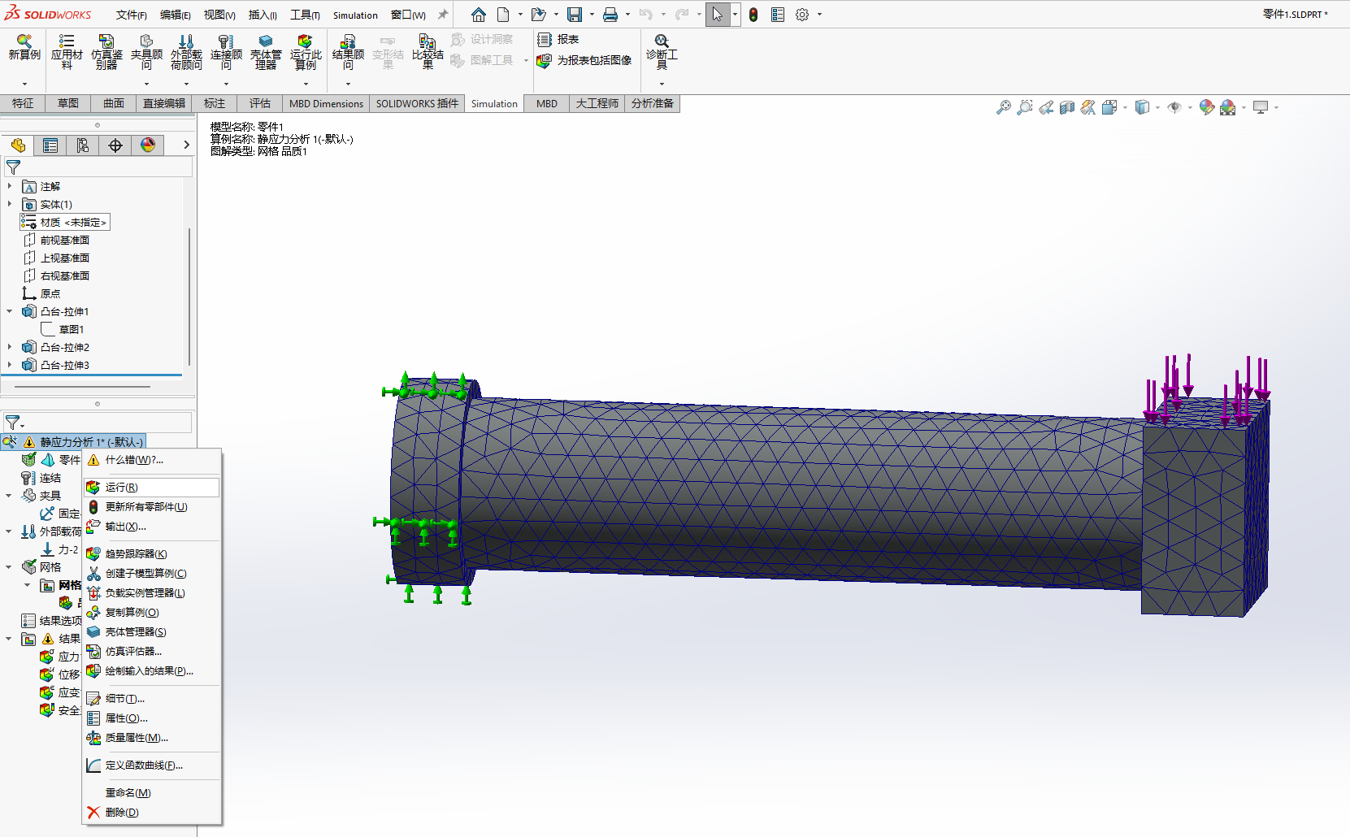
Task: Toggle the Hide/Show Items eye icon
Action: 1174,107
